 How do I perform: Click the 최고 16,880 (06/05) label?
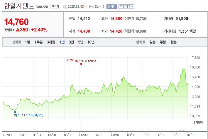[81, 61]
